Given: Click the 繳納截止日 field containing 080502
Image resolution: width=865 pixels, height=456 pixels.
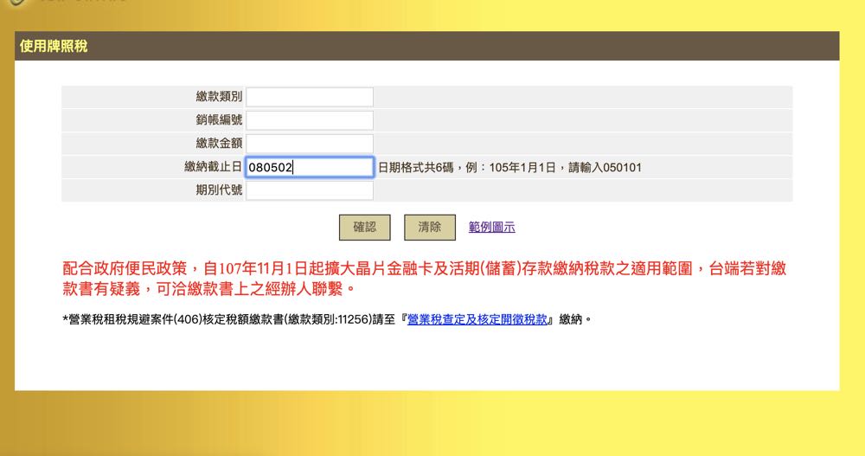Looking at the screenshot, I should pyautogui.click(x=310, y=167).
